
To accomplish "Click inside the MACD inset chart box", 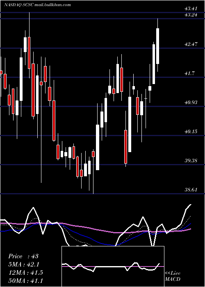I will [x=113, y=266].
